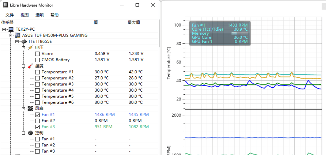Click the ITE IT8655E chip icon
The width and height of the screenshot is (326, 155).
click(x=24, y=41)
